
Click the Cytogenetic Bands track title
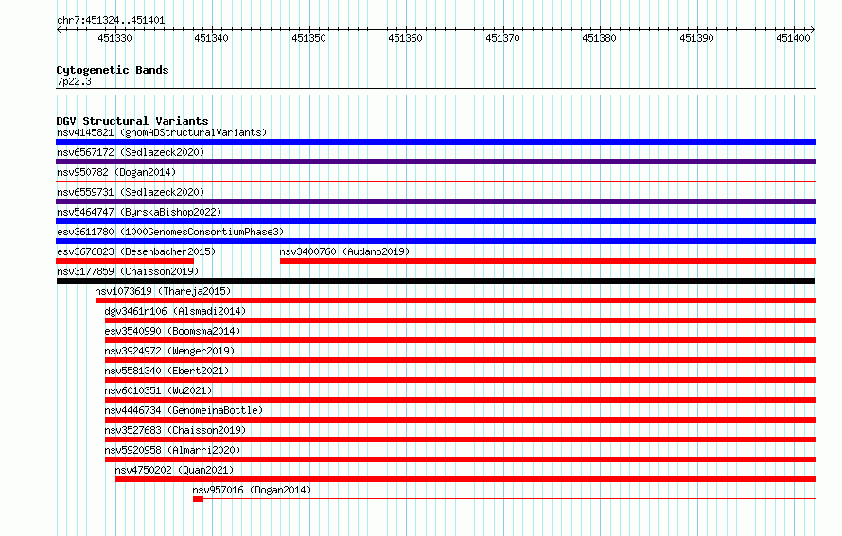(113, 70)
